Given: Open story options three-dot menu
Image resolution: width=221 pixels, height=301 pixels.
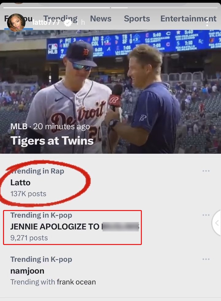Looking at the screenshot, I should click(208, 23).
